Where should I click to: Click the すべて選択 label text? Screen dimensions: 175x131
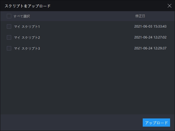coord(22,16)
